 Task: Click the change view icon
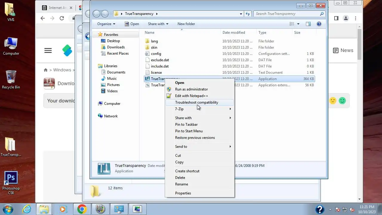point(292,24)
